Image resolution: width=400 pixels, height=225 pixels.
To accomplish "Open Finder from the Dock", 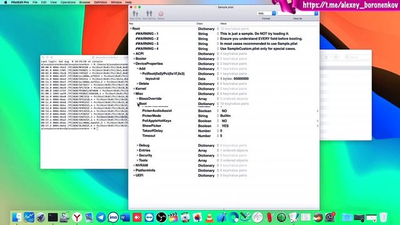I will pos(17,217).
